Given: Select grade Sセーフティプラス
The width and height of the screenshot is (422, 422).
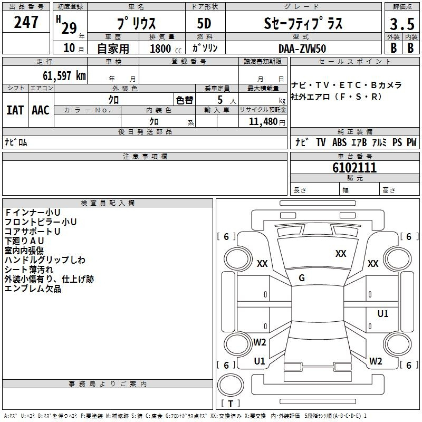Looking at the screenshot, I should (x=303, y=23).
